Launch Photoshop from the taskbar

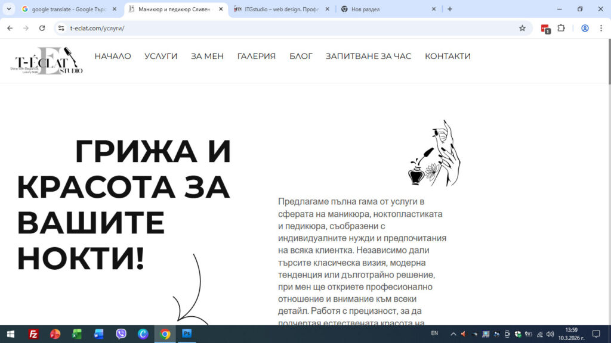[x=187, y=334]
